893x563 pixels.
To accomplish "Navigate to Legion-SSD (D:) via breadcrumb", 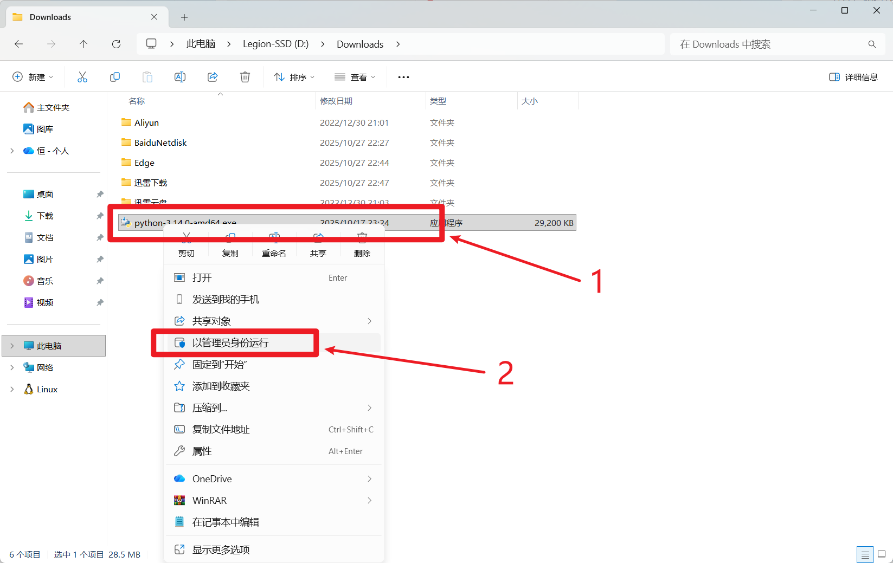I will click(275, 44).
